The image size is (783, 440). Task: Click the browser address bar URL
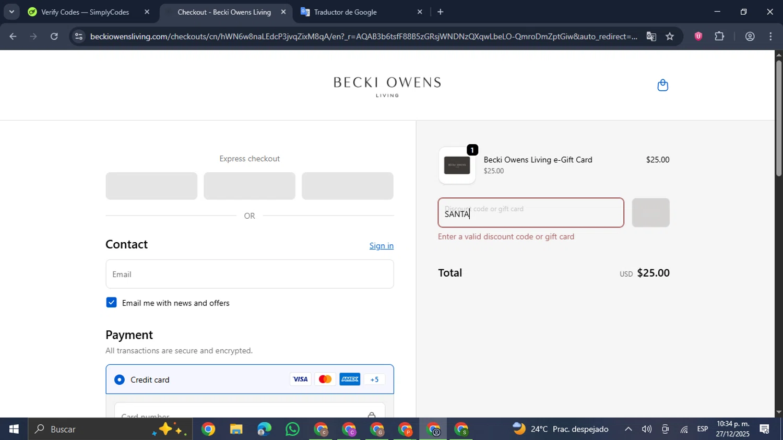point(363,37)
